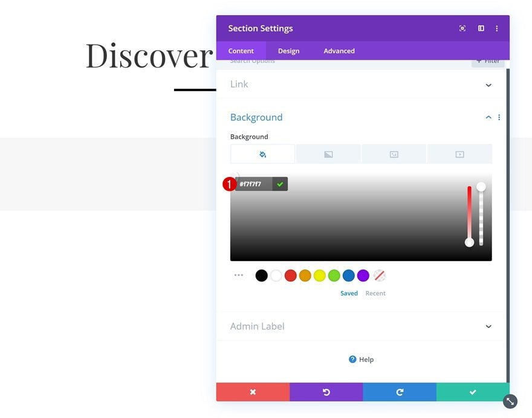Screen dimensions: 532x418
Task: Open the three-dot menu in header
Action: [x=497, y=28]
